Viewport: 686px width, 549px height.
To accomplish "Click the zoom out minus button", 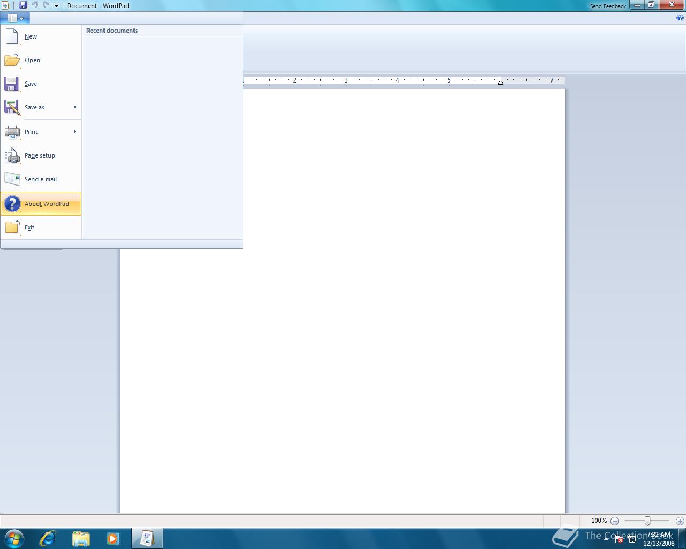I will 615,521.
